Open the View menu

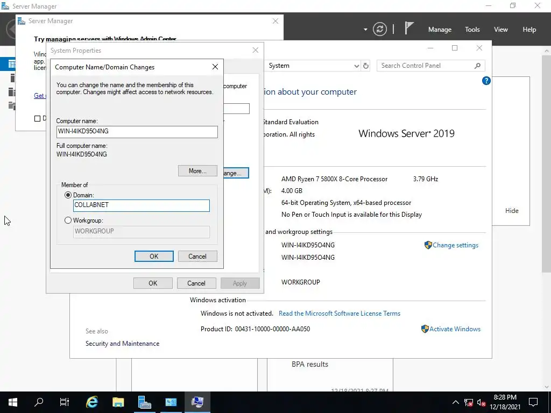(x=501, y=30)
